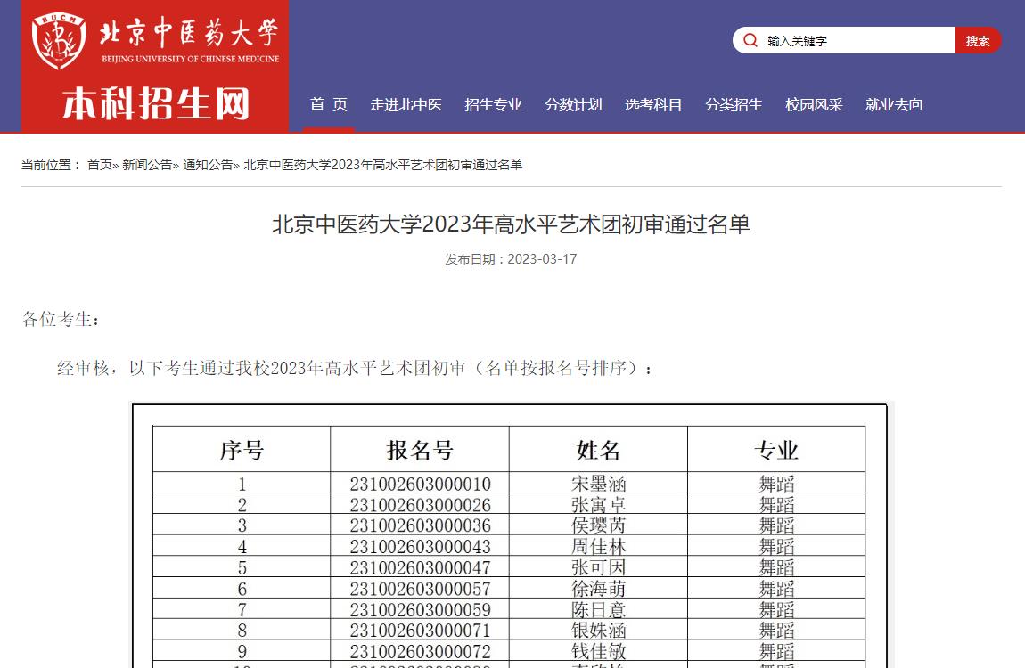Click registration number 231002603000072
Viewport: 1025px width, 668px height.
click(x=421, y=651)
